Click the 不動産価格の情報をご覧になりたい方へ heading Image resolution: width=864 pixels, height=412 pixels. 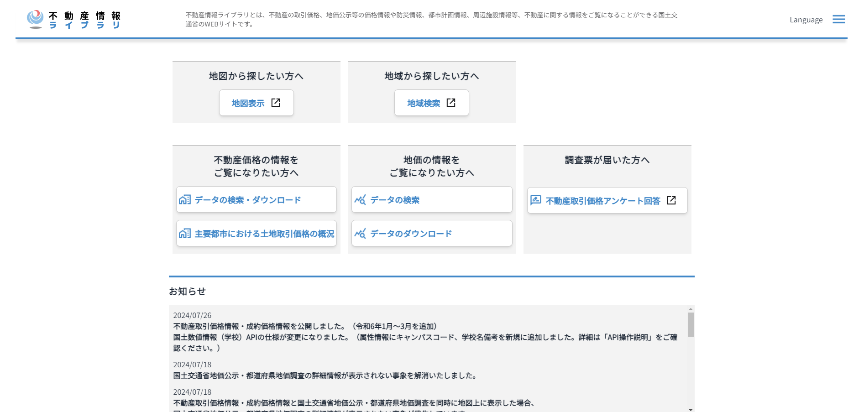[x=256, y=166]
